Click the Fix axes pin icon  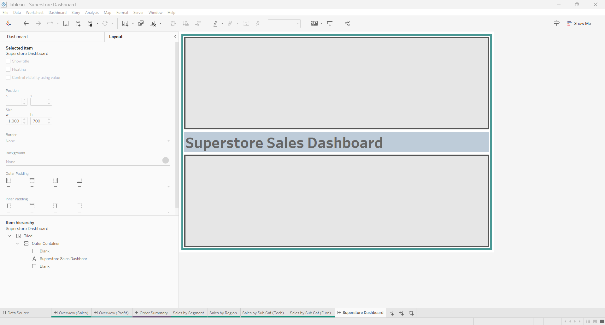point(258,23)
